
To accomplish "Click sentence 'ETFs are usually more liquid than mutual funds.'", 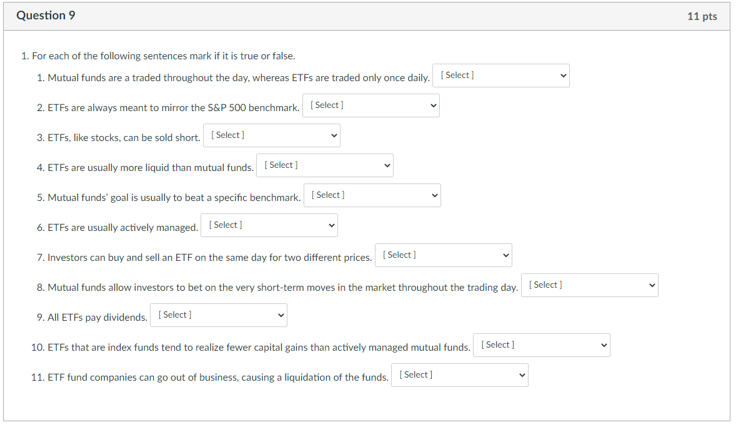I will [x=151, y=168].
